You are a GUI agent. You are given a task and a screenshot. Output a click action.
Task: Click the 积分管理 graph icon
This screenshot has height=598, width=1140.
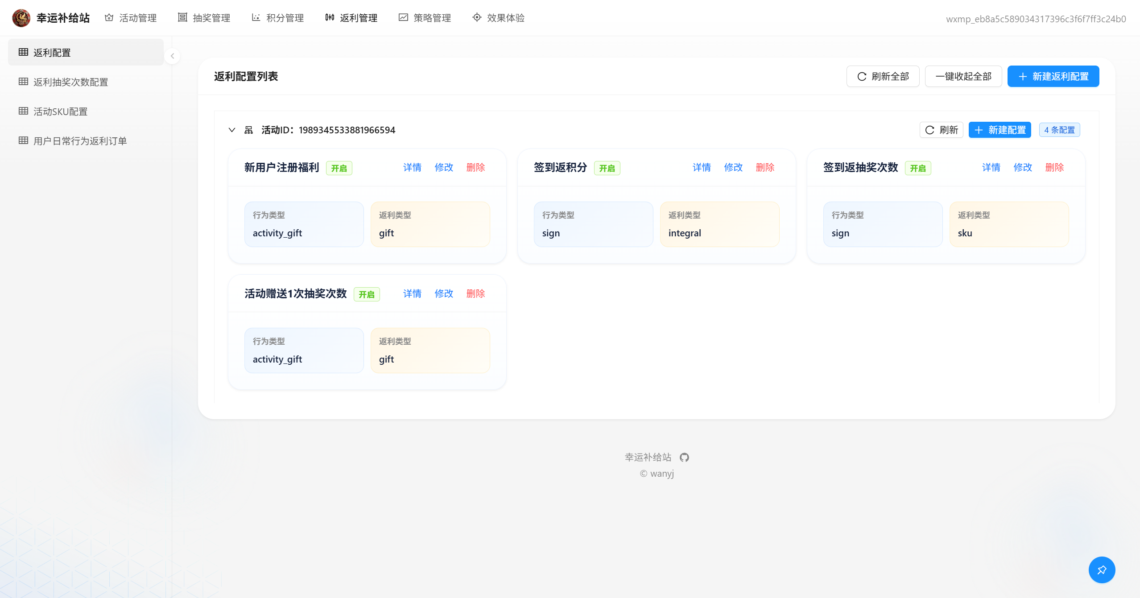click(256, 17)
